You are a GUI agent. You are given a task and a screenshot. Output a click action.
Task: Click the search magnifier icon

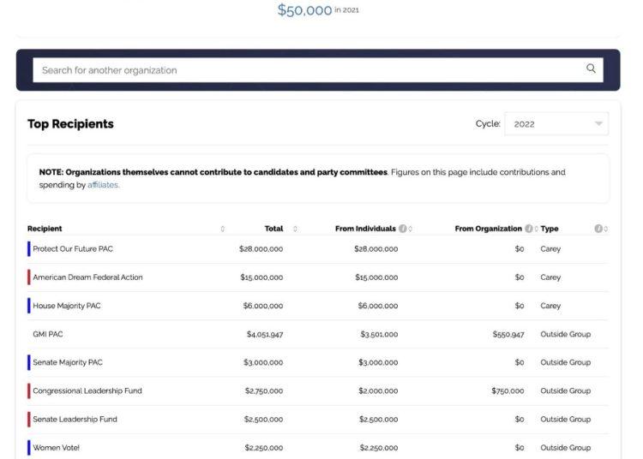click(x=591, y=69)
